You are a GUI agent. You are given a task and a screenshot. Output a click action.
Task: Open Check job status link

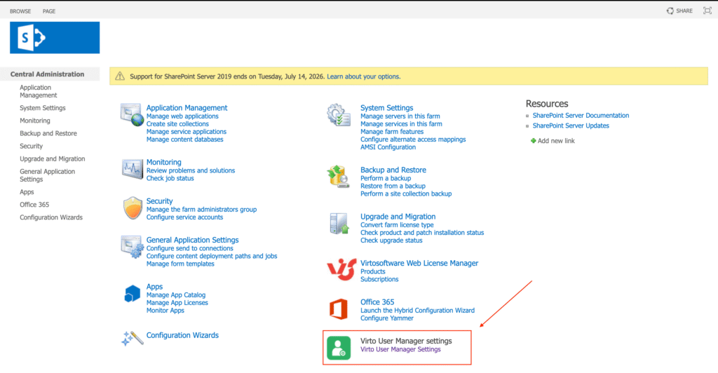coord(170,179)
